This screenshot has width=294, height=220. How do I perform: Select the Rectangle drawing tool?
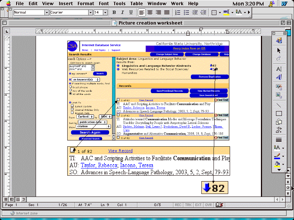click(x=279, y=114)
